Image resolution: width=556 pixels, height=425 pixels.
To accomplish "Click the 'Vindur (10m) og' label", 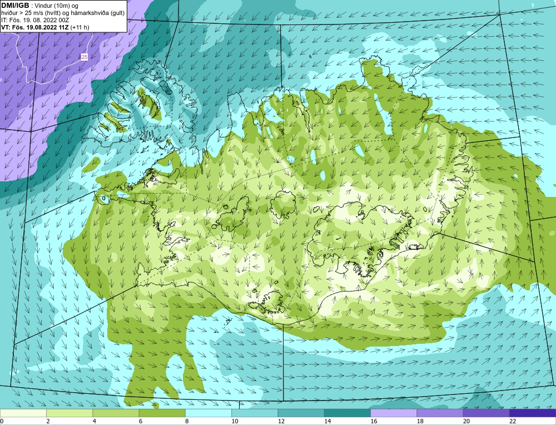I will click(x=57, y=6).
